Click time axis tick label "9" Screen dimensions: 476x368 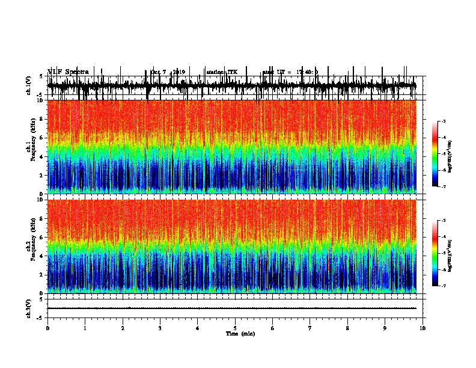385,328
